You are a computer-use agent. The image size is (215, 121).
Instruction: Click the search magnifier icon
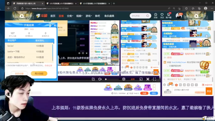tap(147, 16)
